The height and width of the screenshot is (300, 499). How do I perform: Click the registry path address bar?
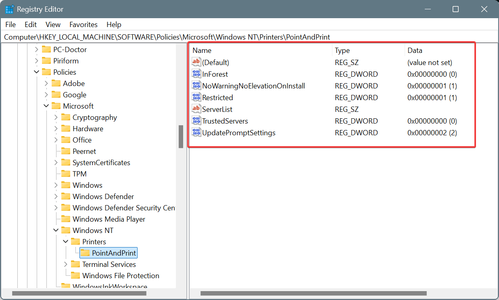pos(249,37)
